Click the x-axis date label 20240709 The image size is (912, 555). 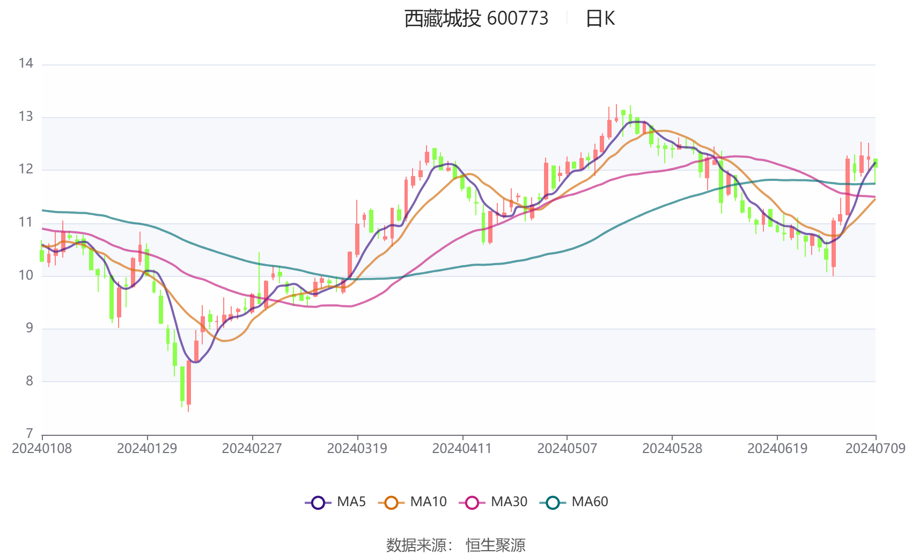876,449
